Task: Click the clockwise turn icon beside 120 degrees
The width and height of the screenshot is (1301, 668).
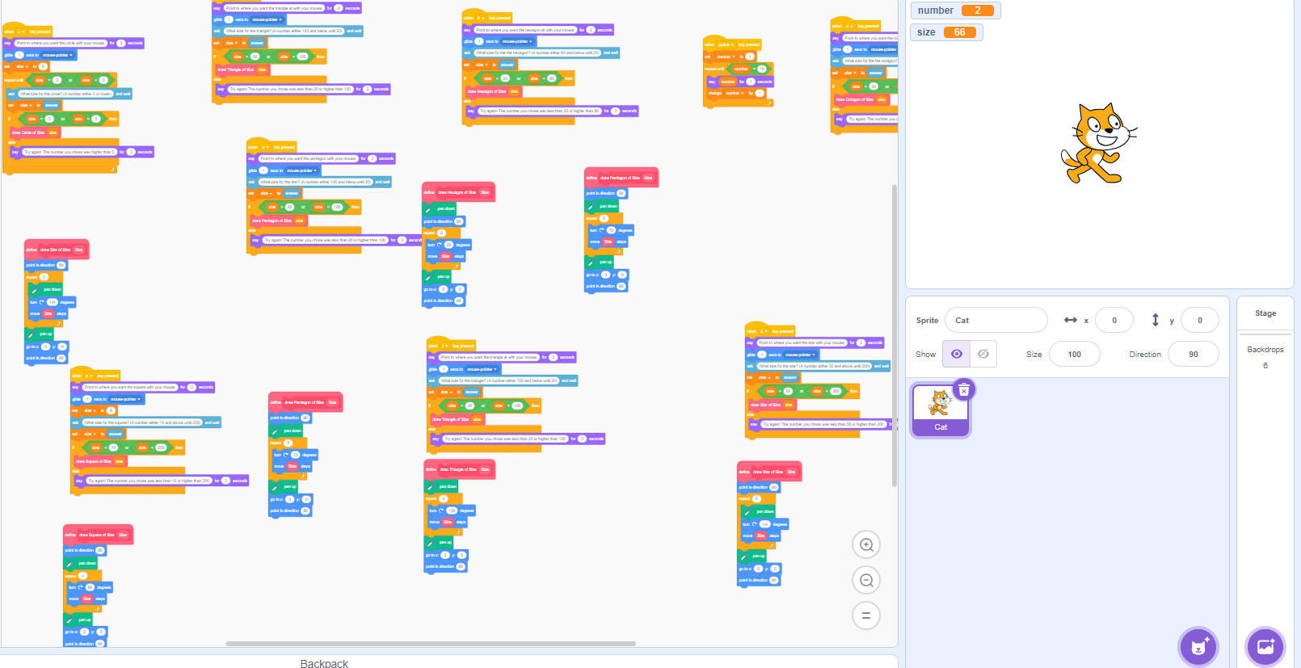Action: coord(442,510)
